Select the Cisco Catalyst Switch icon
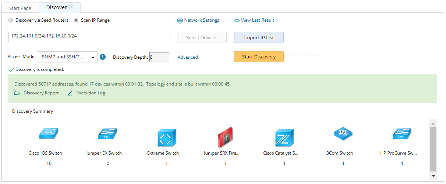The image size is (446, 184). 284,138
